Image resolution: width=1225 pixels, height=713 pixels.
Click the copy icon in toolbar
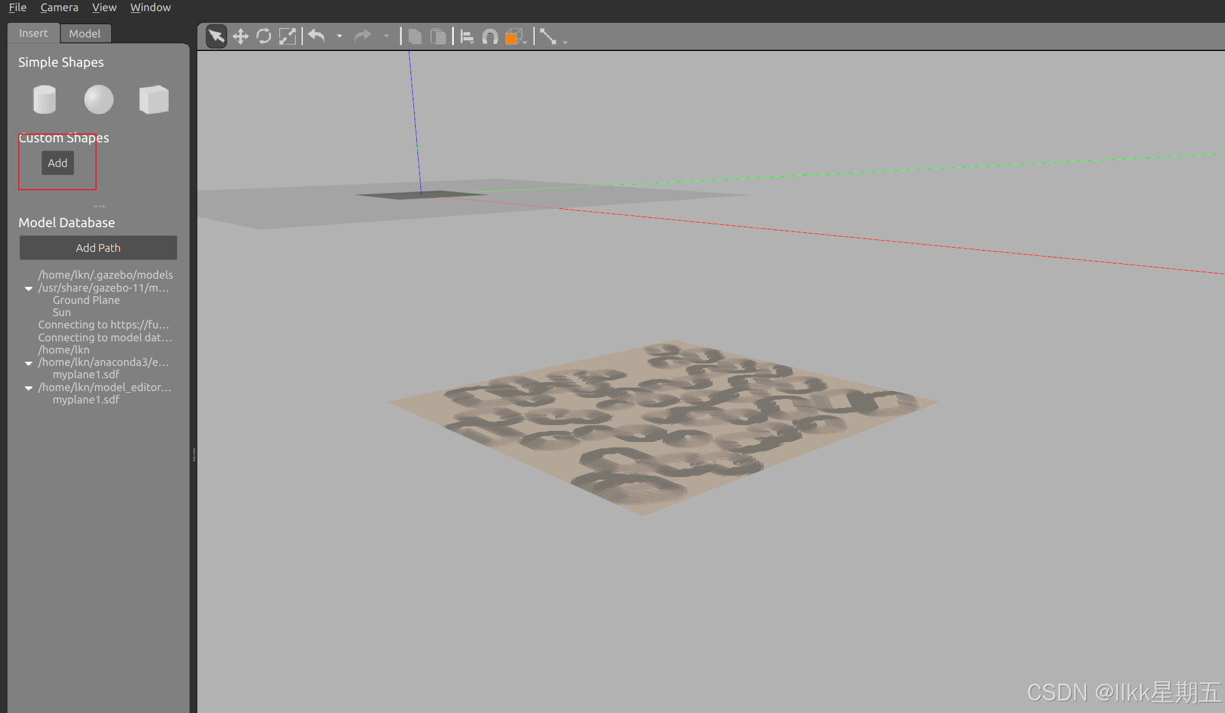coord(415,37)
